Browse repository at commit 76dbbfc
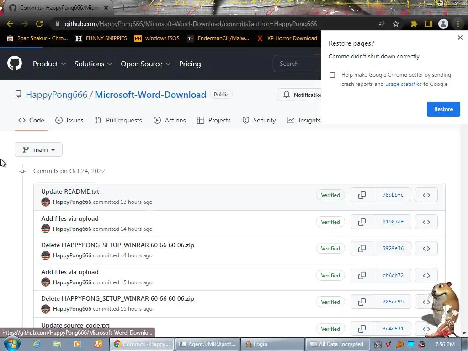Viewport: 468px width, 351px height. (426, 195)
